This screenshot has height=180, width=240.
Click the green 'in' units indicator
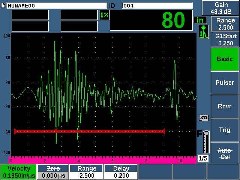point(199,20)
